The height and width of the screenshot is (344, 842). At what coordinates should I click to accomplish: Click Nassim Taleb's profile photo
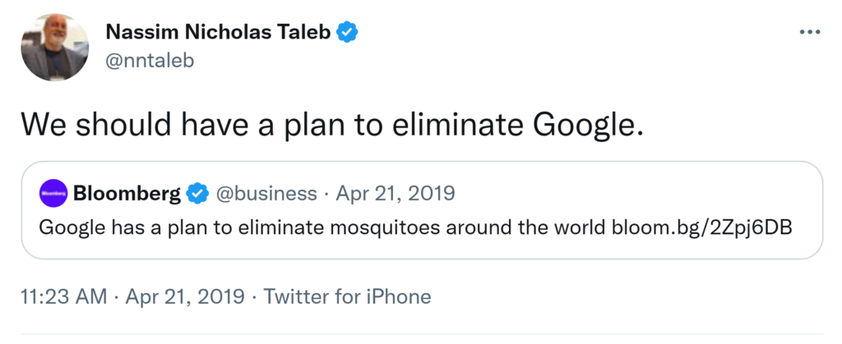pyautogui.click(x=55, y=48)
